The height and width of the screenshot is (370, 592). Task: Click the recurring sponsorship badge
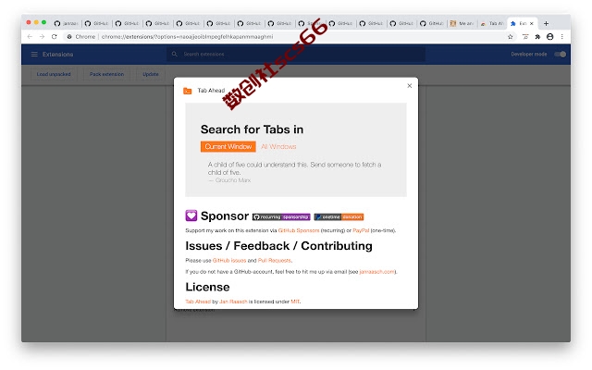point(281,217)
